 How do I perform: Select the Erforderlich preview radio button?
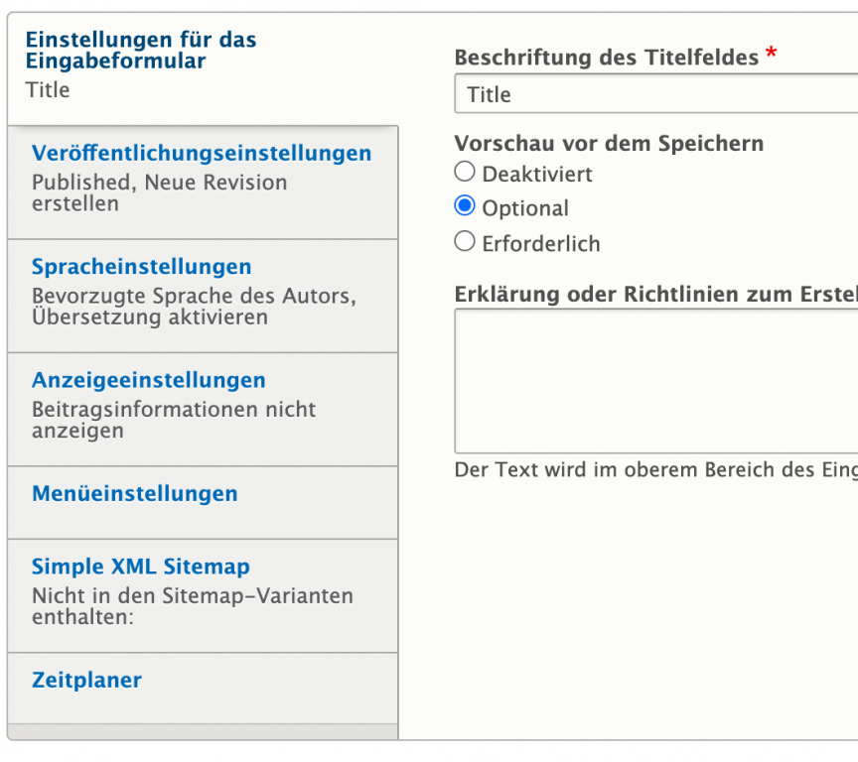coord(464,241)
